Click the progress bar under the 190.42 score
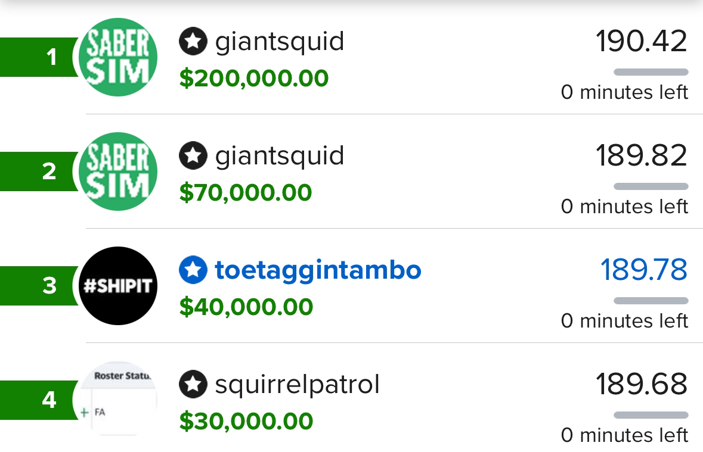The image size is (703, 452). 651,72
